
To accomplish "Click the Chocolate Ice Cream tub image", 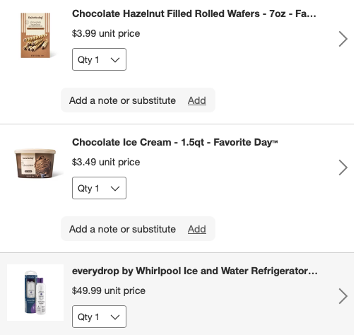I will click(35, 163).
